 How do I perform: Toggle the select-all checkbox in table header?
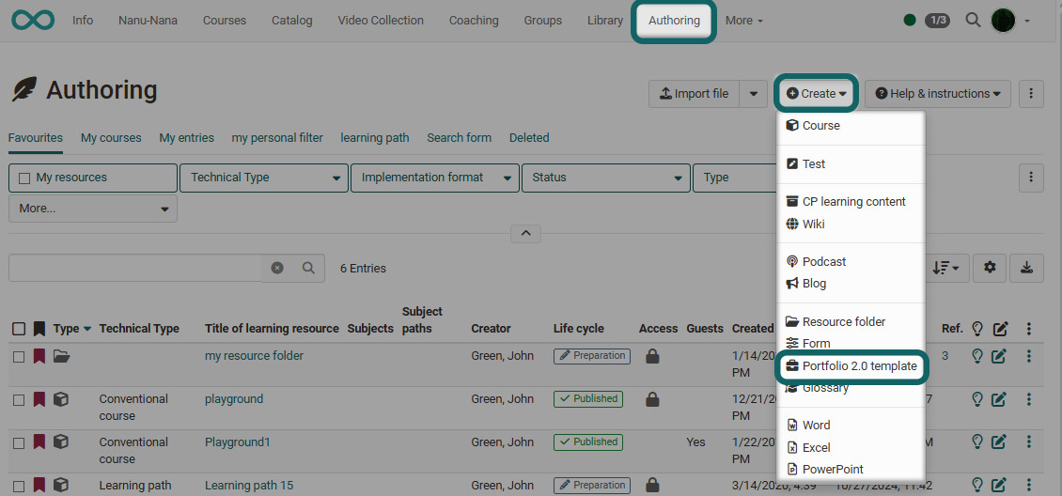(x=19, y=329)
